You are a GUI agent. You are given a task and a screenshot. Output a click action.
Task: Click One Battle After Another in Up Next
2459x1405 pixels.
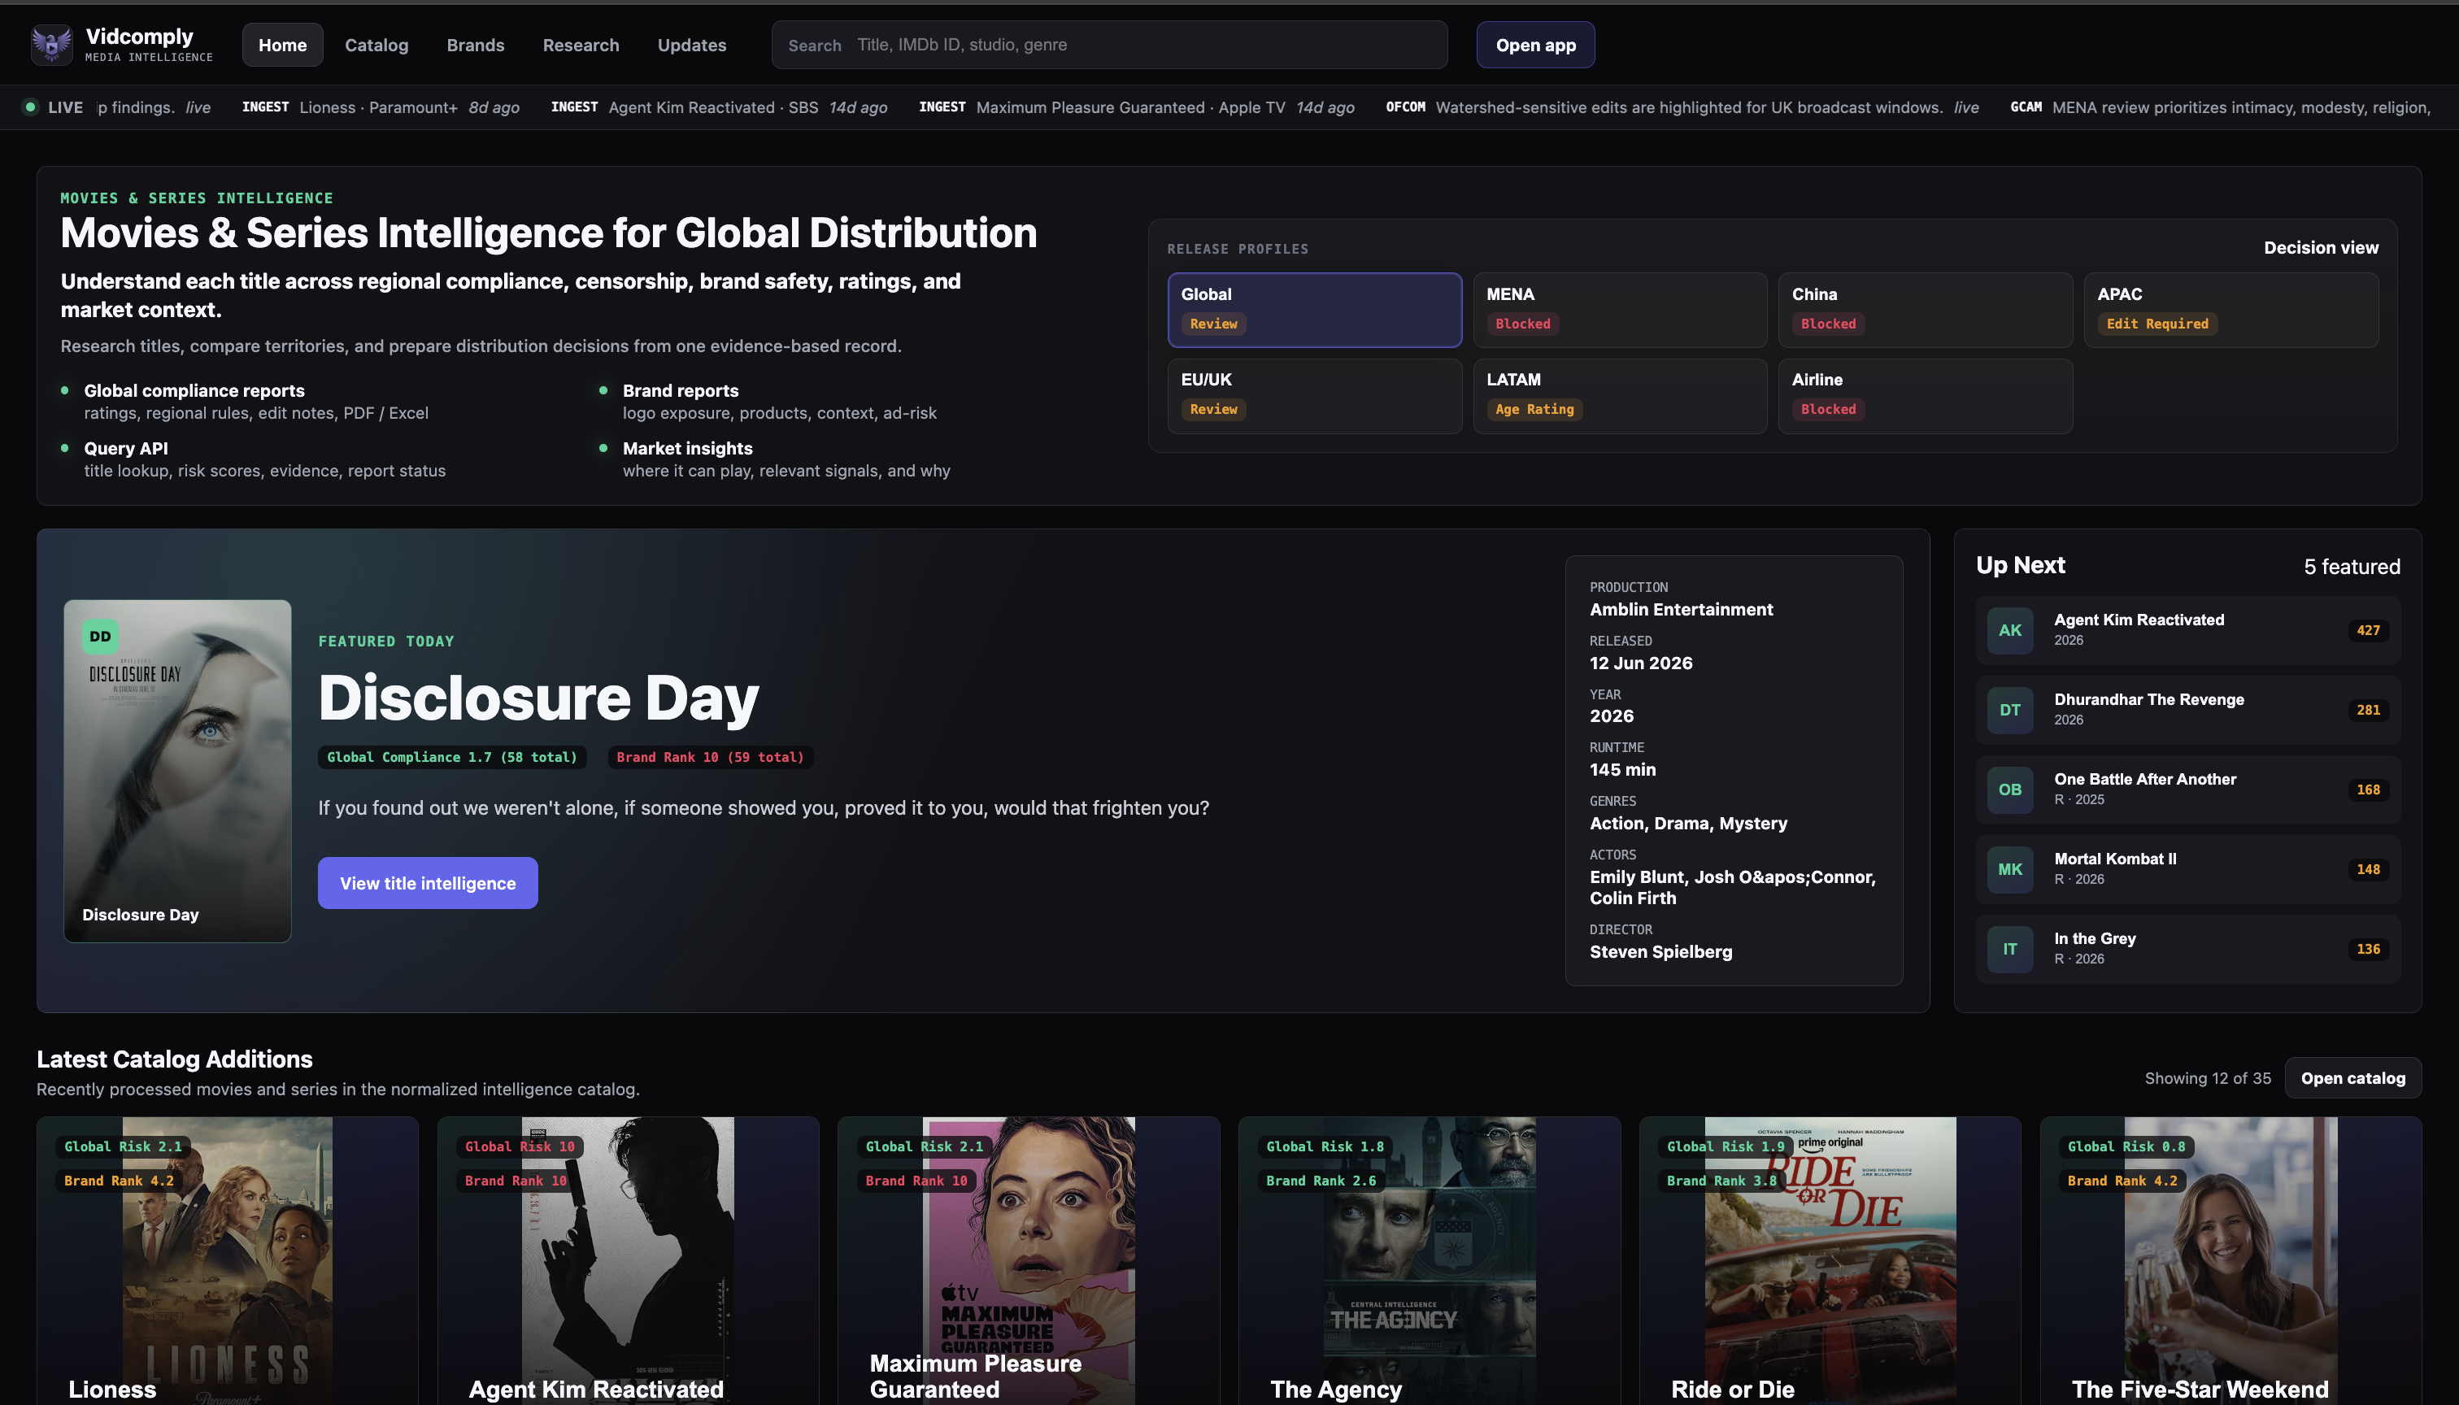point(2188,789)
